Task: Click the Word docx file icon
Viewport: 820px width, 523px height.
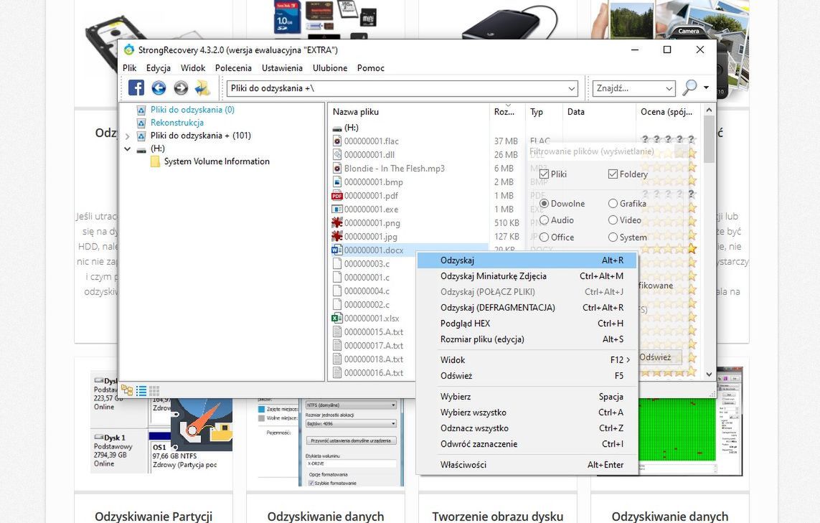Action: pos(337,250)
